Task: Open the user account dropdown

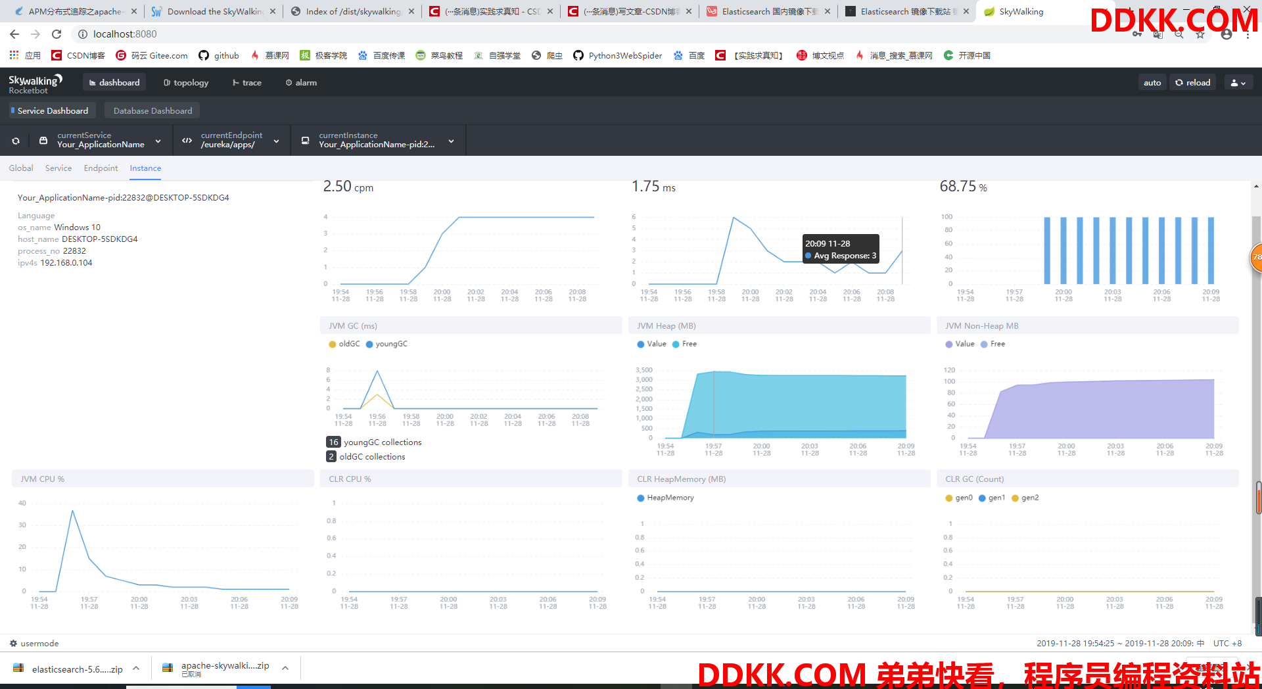Action: point(1238,82)
